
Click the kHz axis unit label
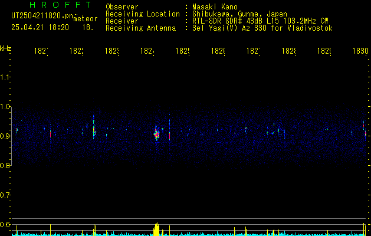(6, 48)
